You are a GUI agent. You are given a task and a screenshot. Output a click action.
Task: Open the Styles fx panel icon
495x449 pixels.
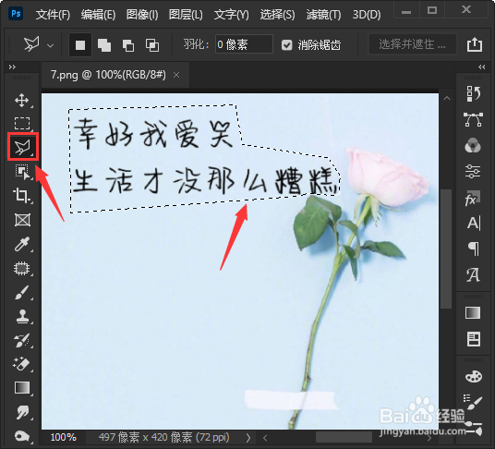[472, 198]
